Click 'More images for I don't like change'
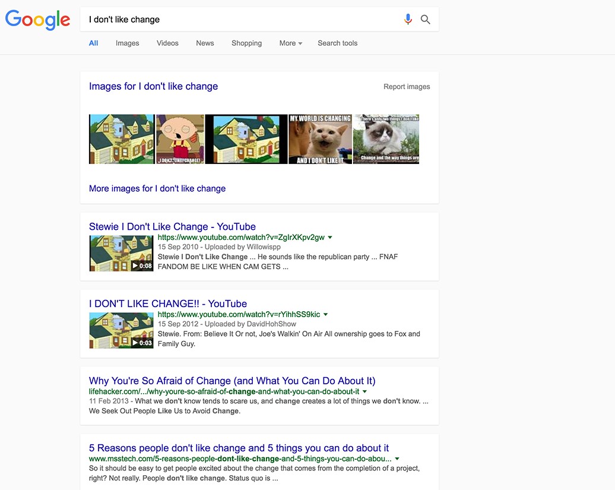This screenshot has height=490, width=615. click(x=157, y=189)
